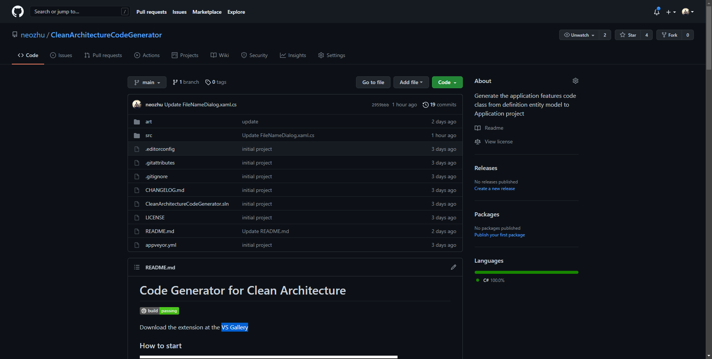Screen dimensions: 712x359
Task: Click the README.md edit pencil icon
Action: [453, 267]
